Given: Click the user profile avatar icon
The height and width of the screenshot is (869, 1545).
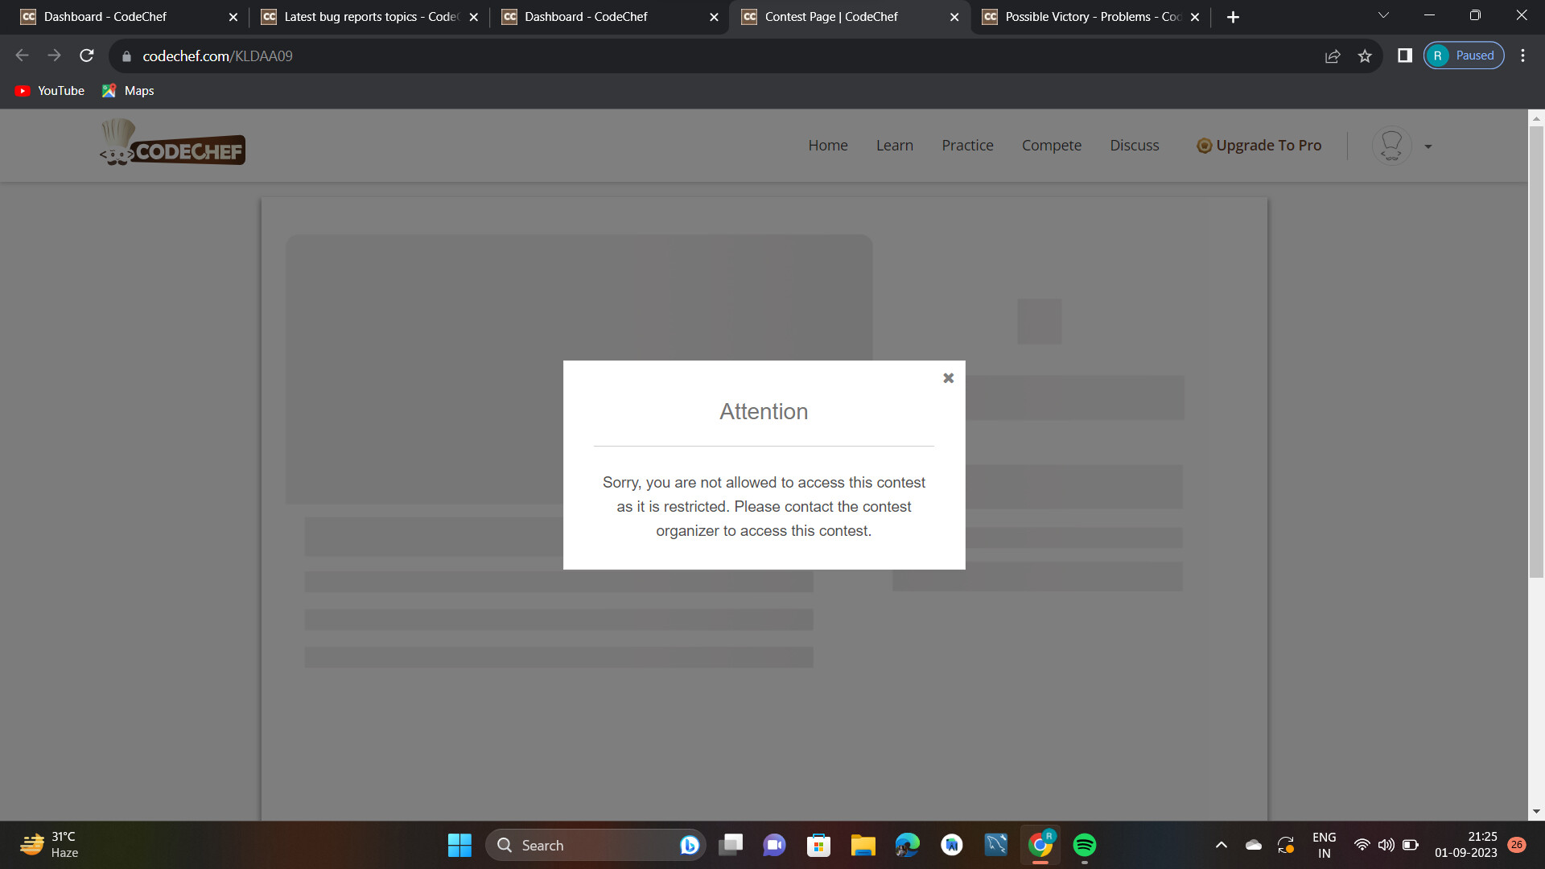Looking at the screenshot, I should (x=1391, y=146).
